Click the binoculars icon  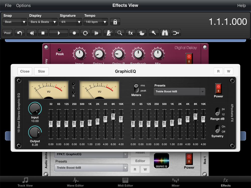pos(165,33)
